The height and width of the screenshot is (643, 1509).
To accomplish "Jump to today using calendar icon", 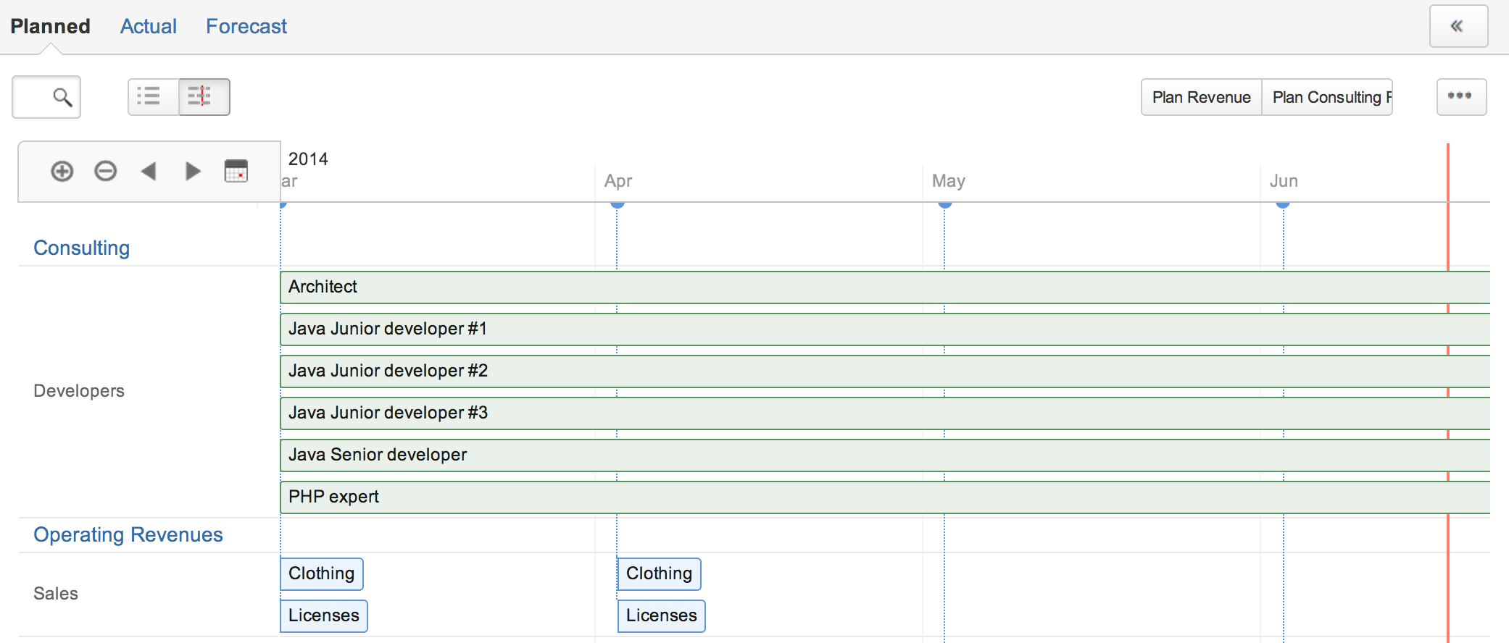I will (x=236, y=172).
